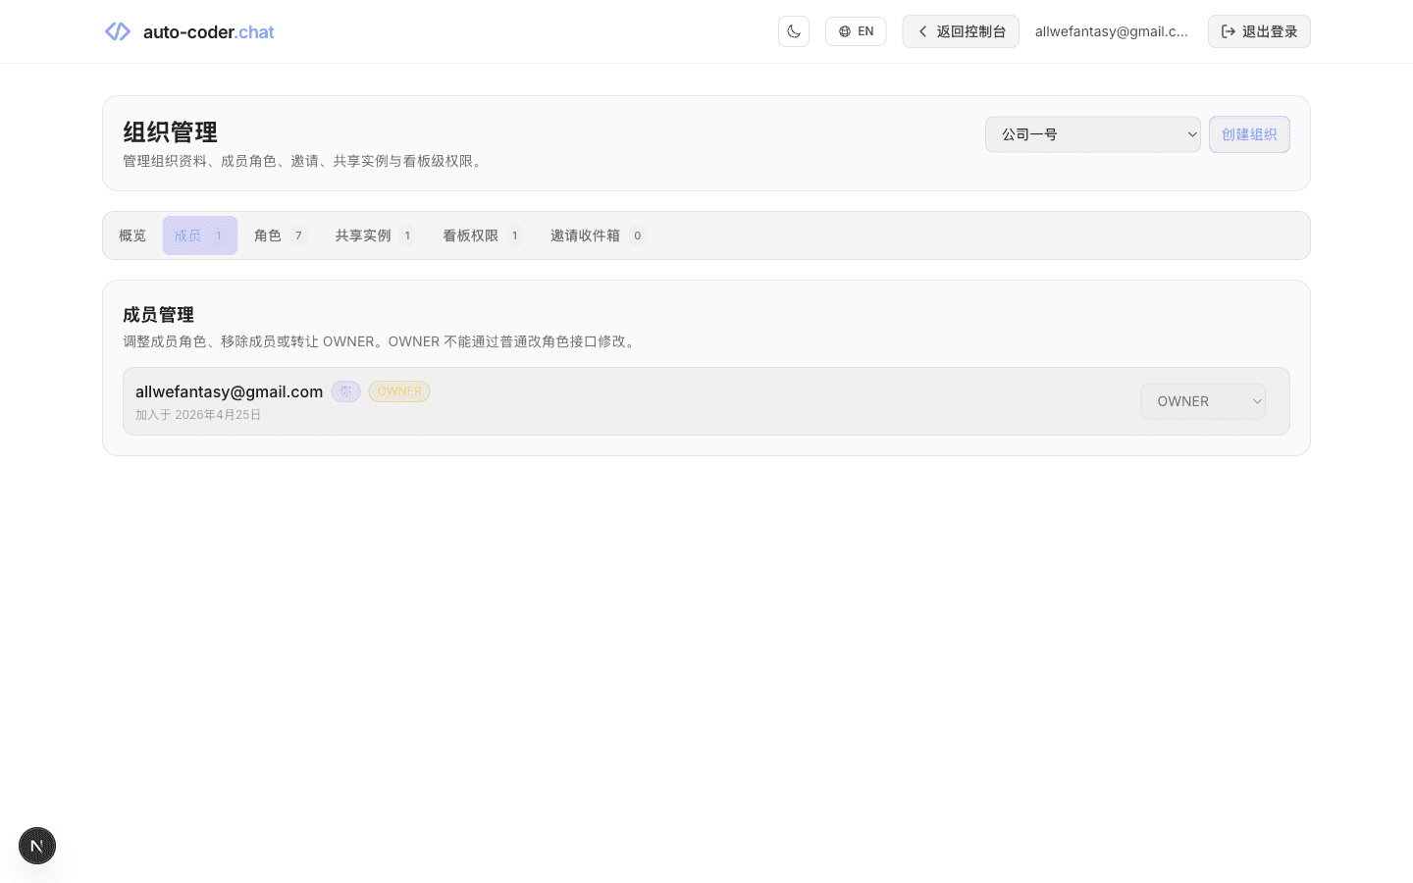Image resolution: width=1413 pixels, height=883 pixels.
Task: Click the back chevron inside 返回控制台
Action: [x=922, y=30]
